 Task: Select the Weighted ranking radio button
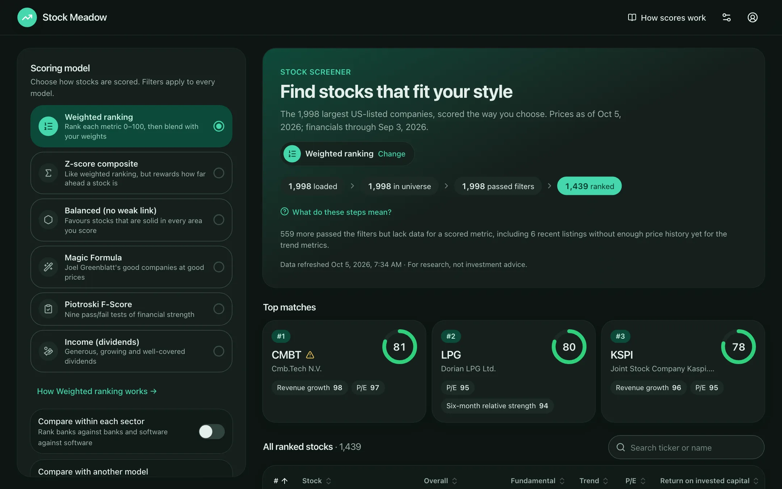point(219,126)
